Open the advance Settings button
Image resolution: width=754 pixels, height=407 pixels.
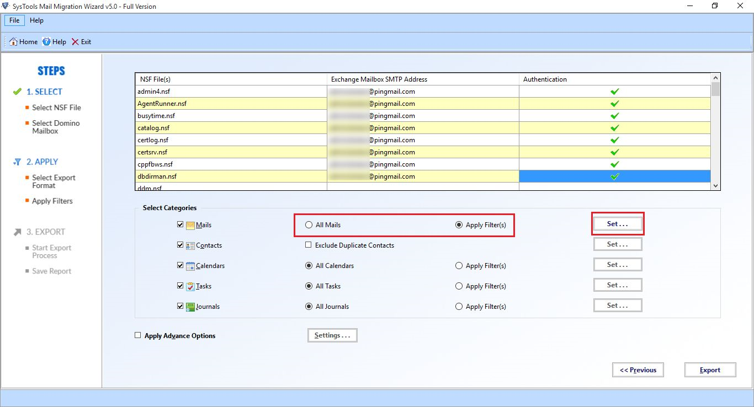point(332,335)
